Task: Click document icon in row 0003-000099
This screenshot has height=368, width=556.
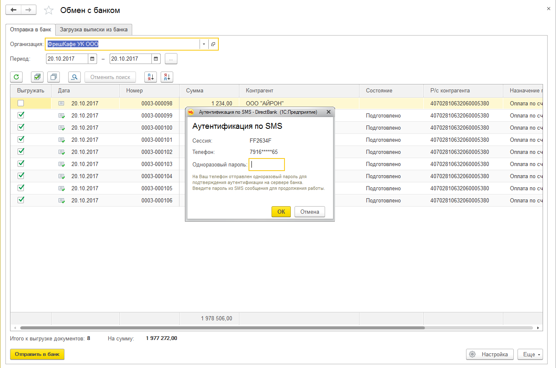Action: (61, 115)
